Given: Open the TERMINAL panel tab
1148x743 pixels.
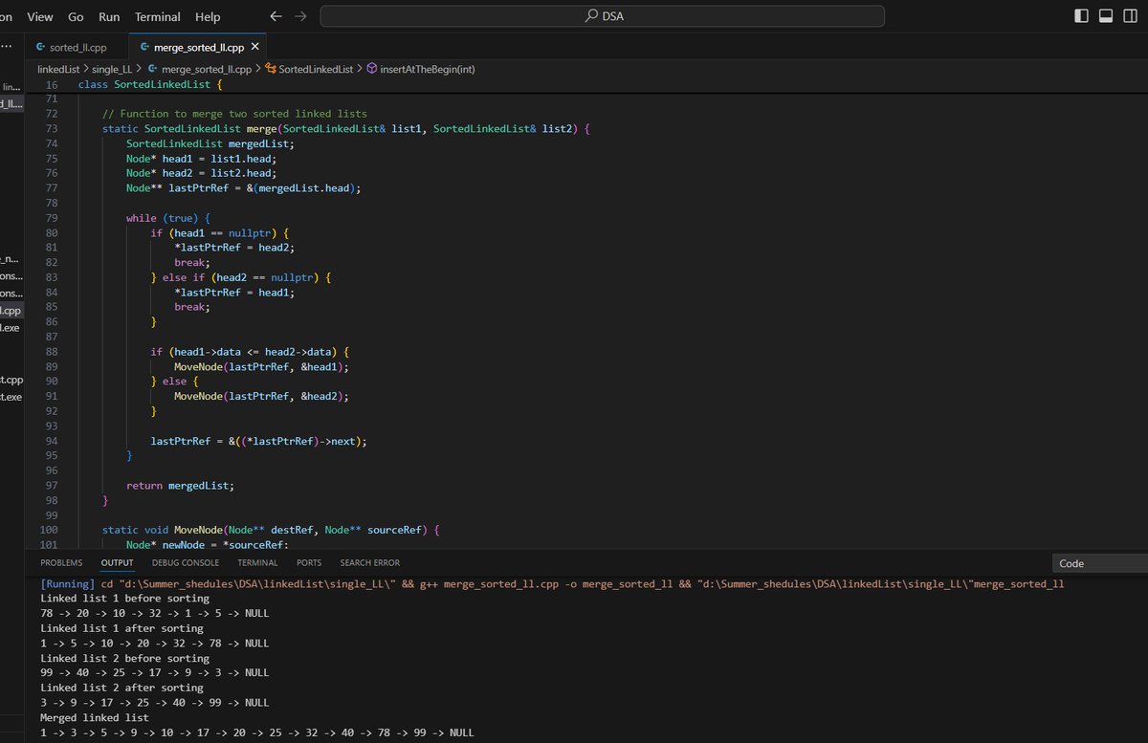Looking at the screenshot, I should pyautogui.click(x=257, y=563).
